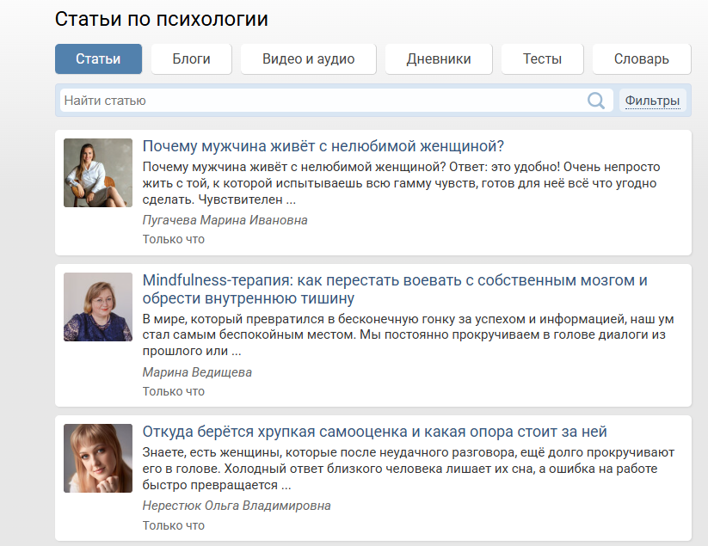This screenshot has height=546, width=708.
Task: Click the excerpt starting 'Ответ: это удобно'
Action: tap(401, 183)
